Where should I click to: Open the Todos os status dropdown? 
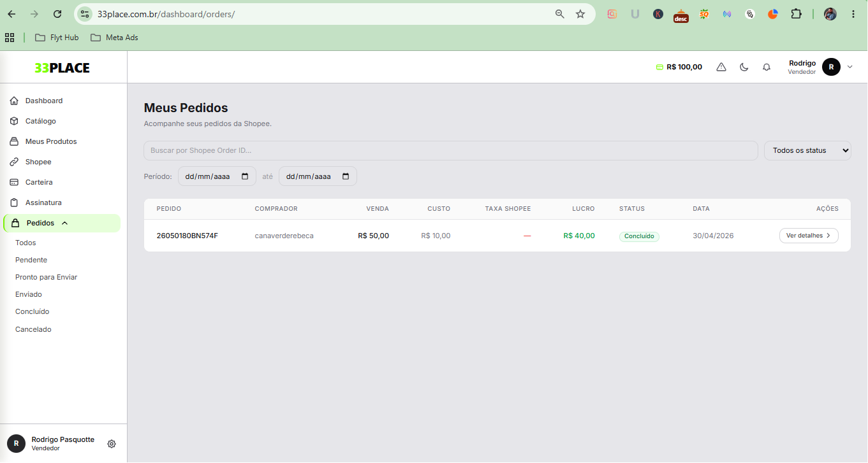click(x=807, y=150)
